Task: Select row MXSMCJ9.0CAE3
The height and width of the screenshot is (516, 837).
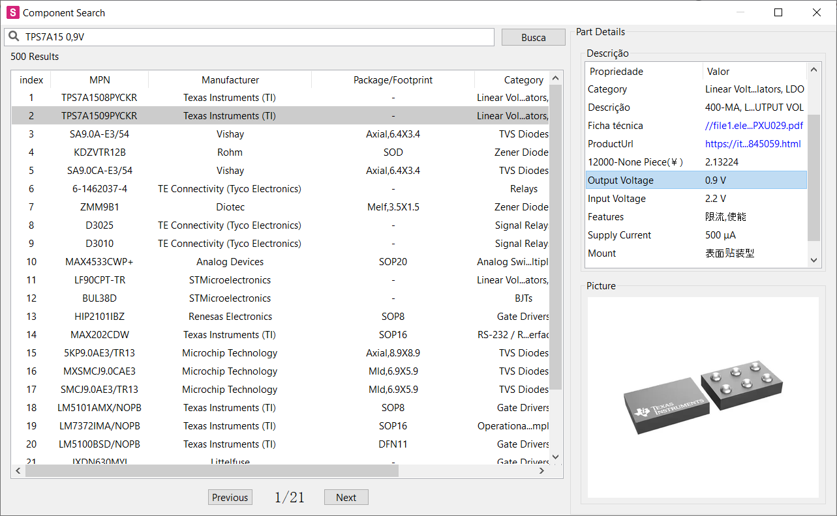Action: coord(281,371)
